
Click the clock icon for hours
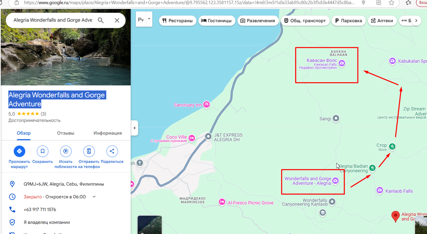click(x=12, y=197)
